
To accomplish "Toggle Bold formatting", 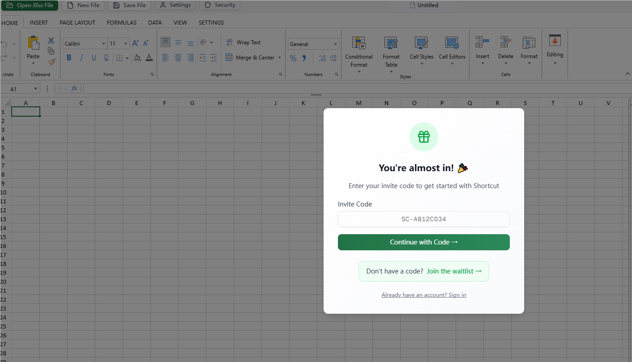I will (68, 58).
